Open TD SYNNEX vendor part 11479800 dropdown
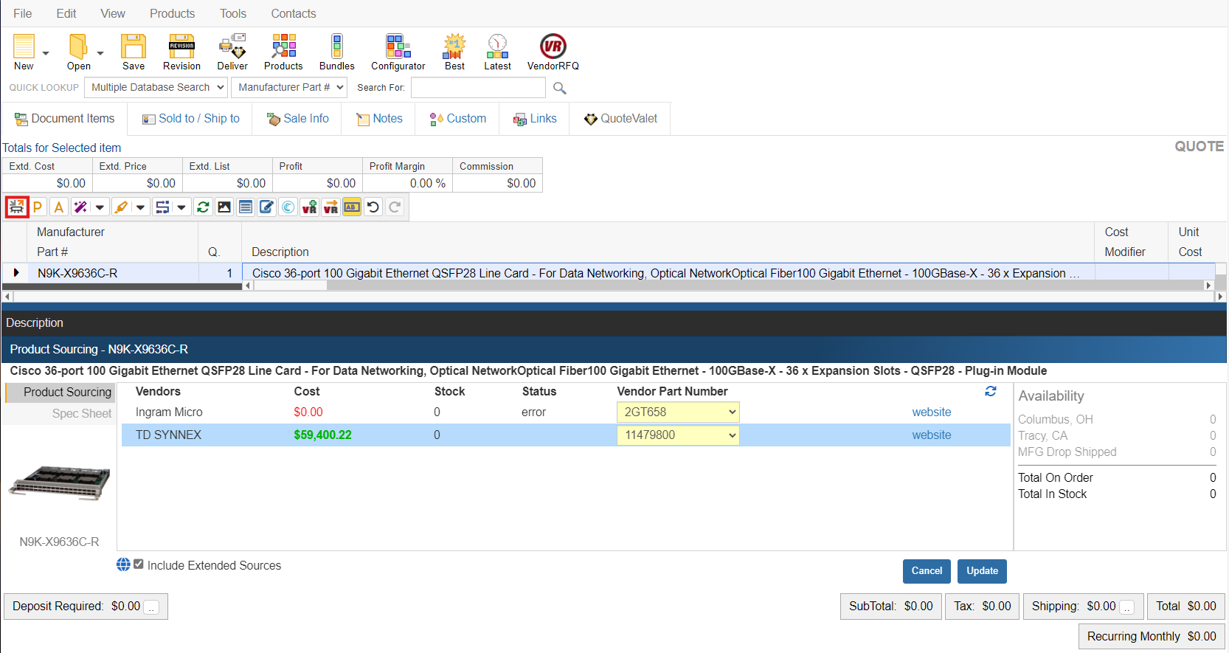The image size is (1229, 653). 678,435
